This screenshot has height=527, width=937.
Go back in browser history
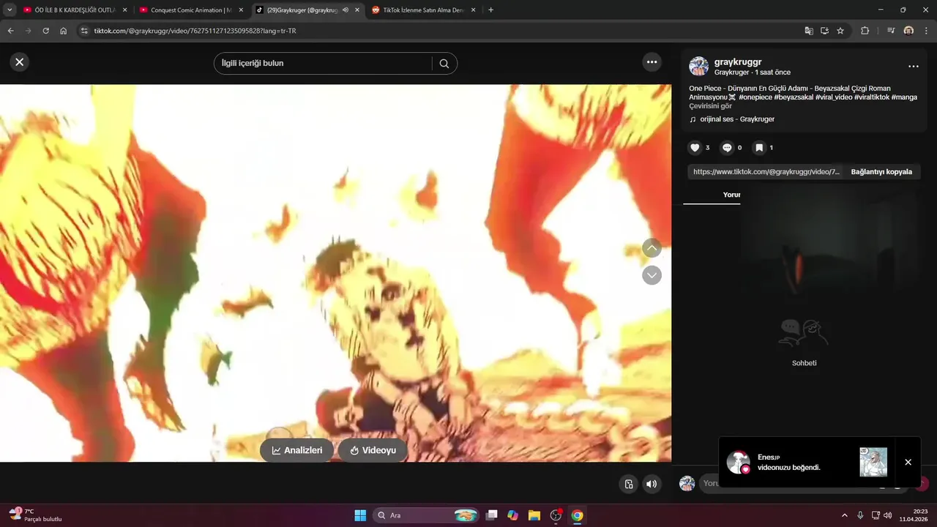[x=10, y=31]
